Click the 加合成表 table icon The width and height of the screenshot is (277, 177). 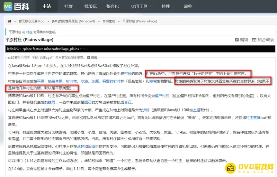click(x=254, y=40)
